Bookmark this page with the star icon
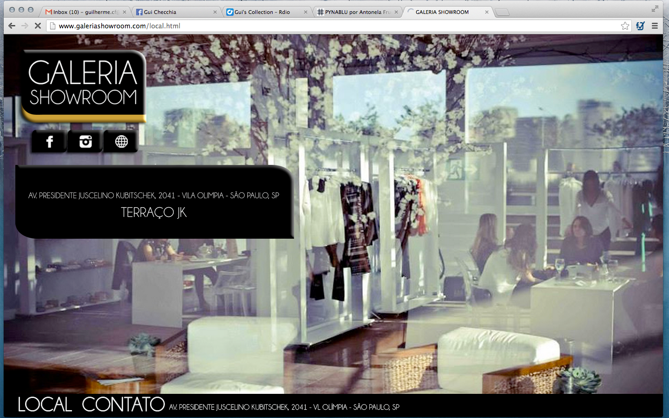669x418 pixels. point(625,26)
